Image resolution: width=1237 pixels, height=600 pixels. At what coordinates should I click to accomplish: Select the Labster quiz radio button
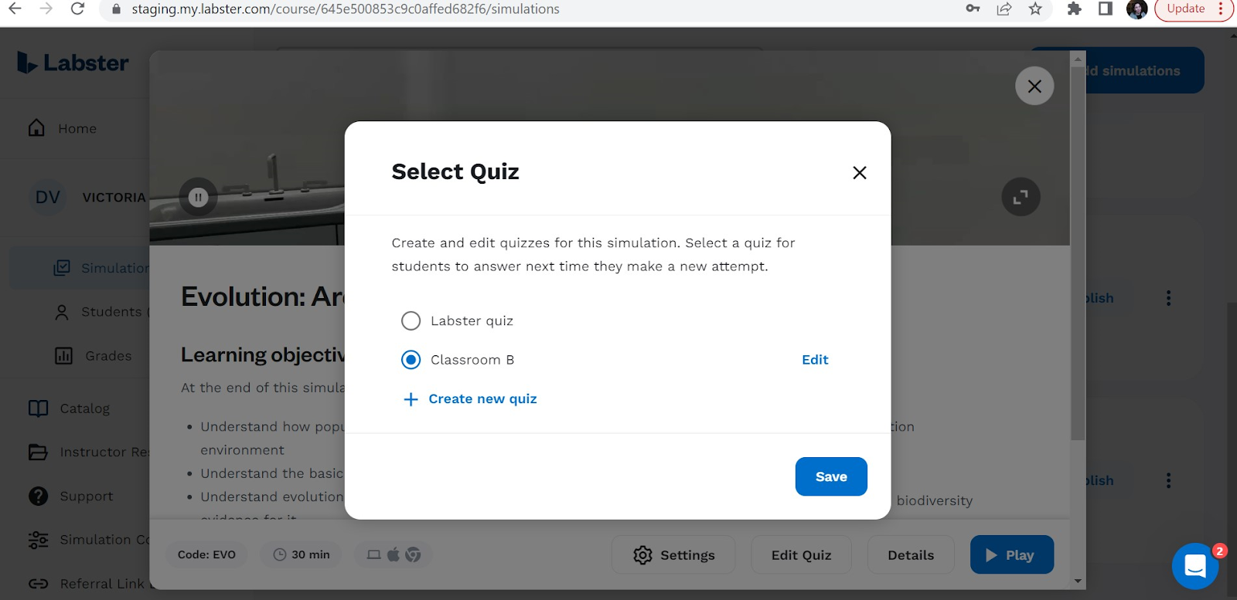click(411, 320)
